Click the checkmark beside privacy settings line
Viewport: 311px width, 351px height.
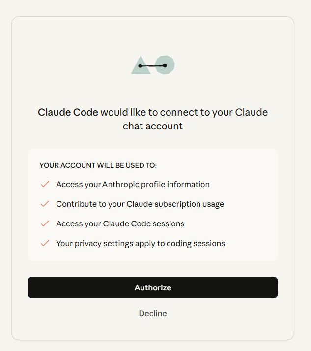[x=45, y=243]
